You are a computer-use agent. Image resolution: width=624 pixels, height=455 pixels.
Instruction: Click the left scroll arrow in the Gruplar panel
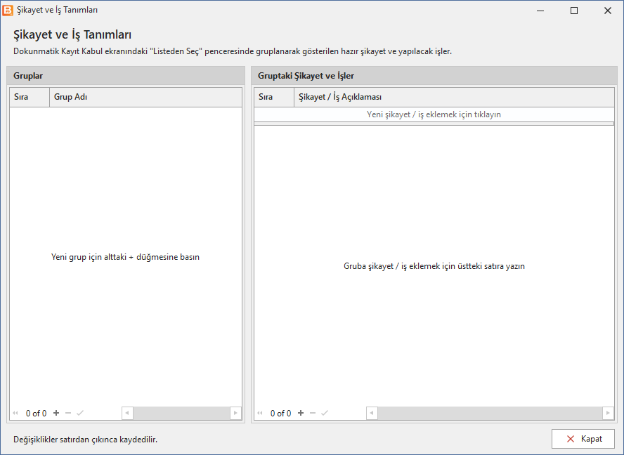click(x=127, y=413)
